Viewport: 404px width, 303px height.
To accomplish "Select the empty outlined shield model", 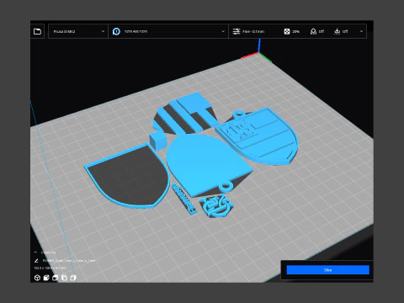I will pos(129,177).
